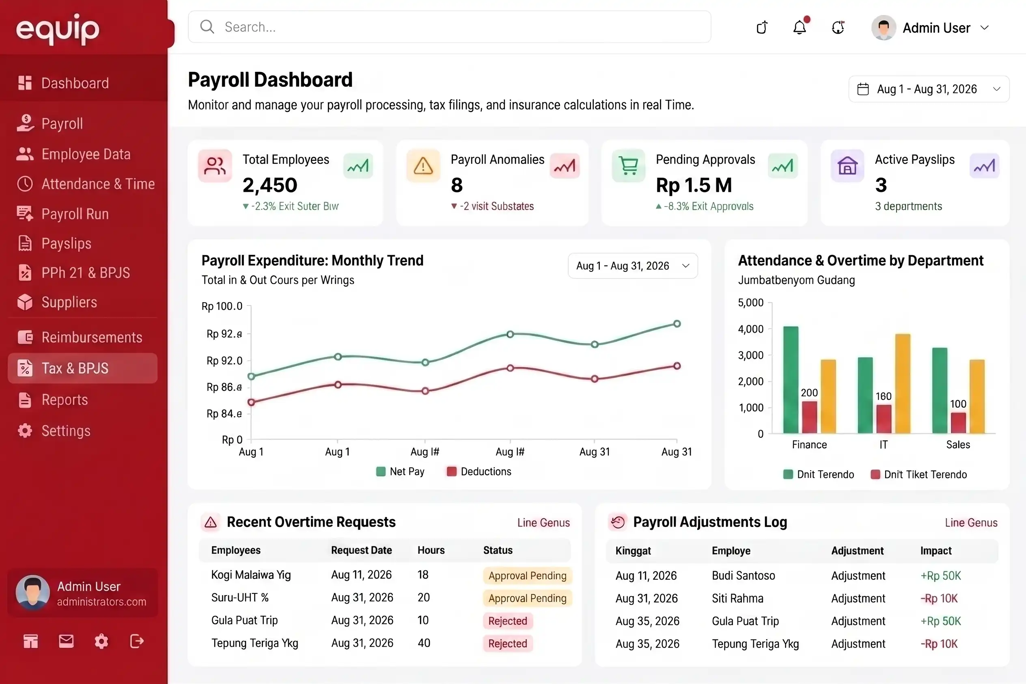Click the gear icon in sidebar footer
This screenshot has height=684, width=1026.
(101, 641)
